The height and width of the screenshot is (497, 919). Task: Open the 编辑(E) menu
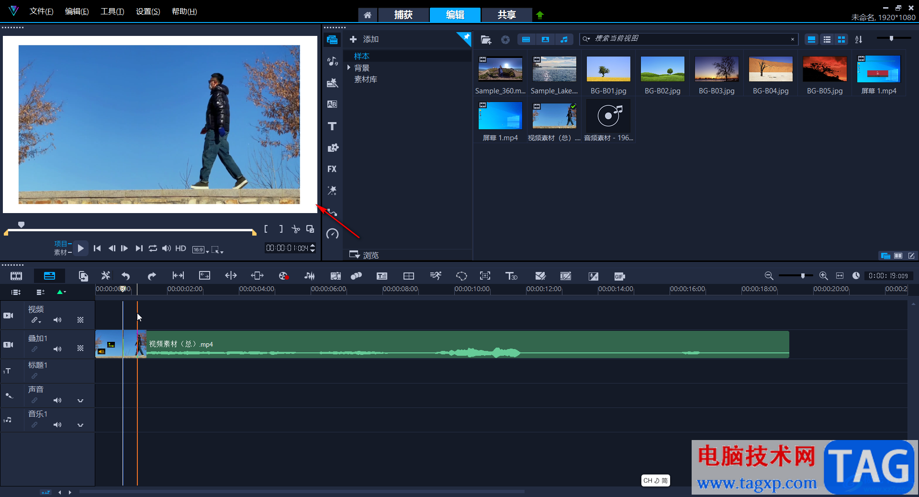point(77,11)
